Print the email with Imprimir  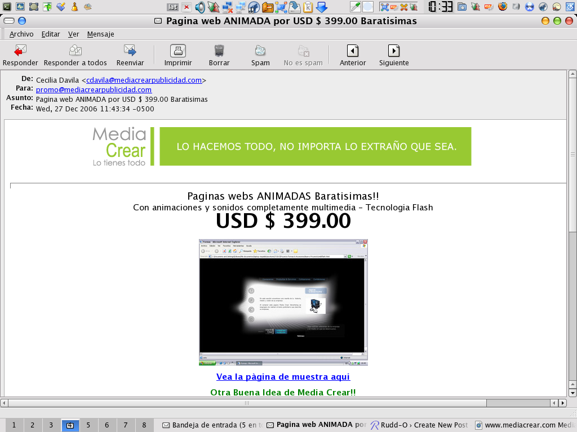pos(177,53)
